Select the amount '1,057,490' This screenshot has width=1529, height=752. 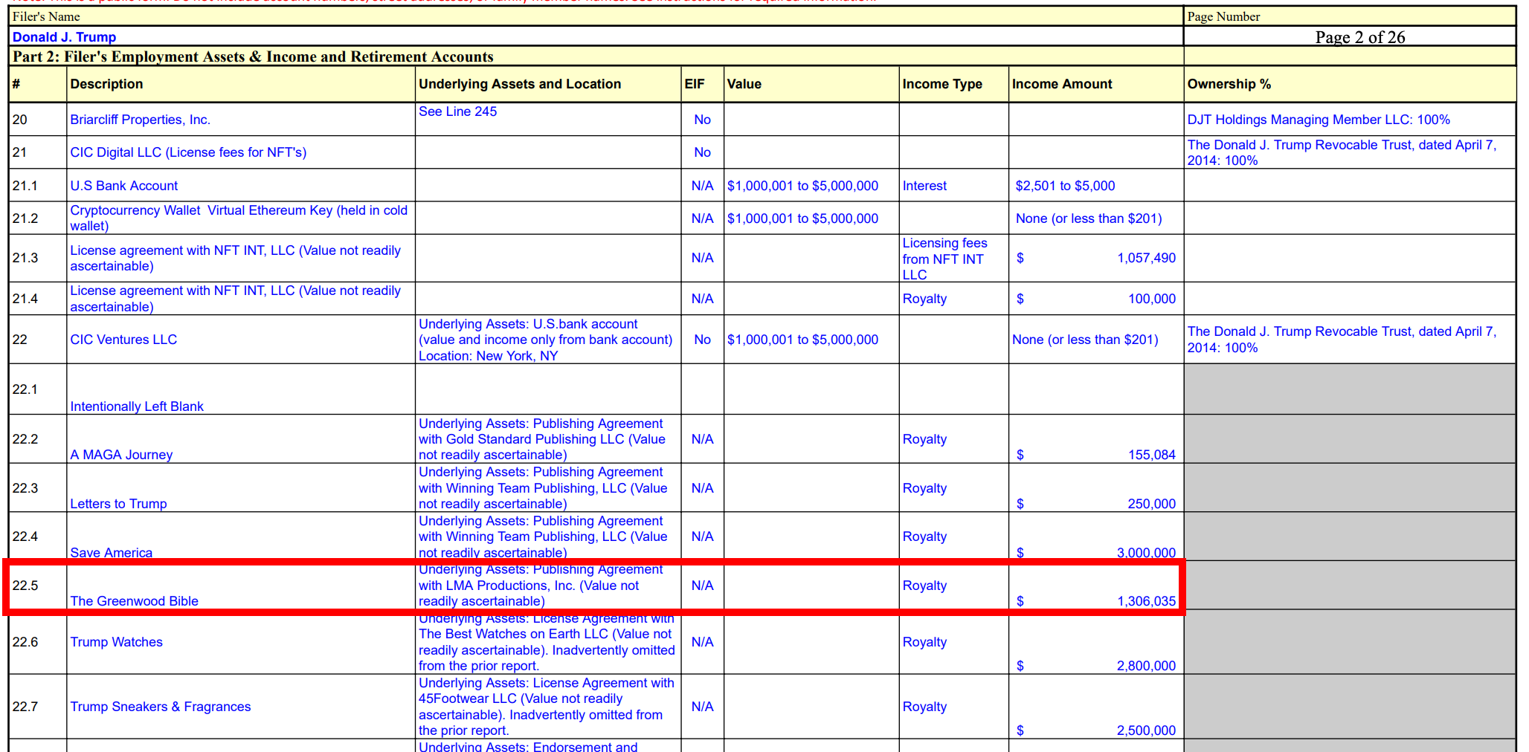[x=1146, y=258]
